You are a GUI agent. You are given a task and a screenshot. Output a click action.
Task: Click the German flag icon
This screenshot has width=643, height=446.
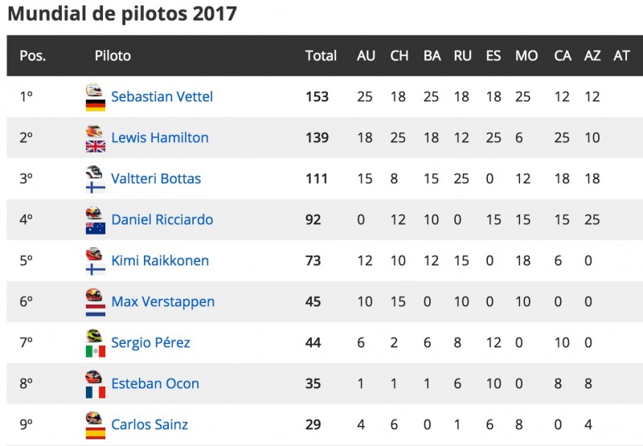click(x=96, y=105)
